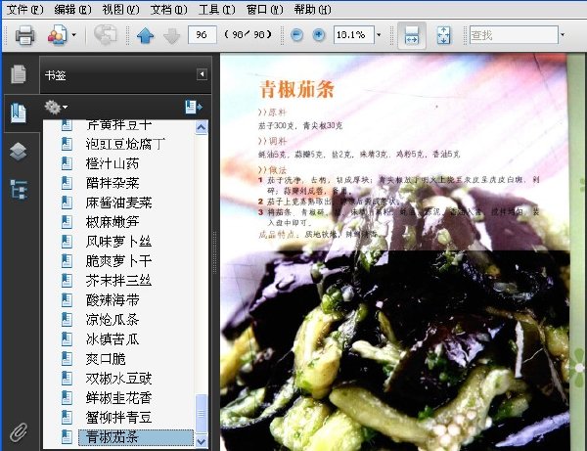Toggle fit width scrolling mode
The height and width of the screenshot is (451, 587).
(x=412, y=35)
